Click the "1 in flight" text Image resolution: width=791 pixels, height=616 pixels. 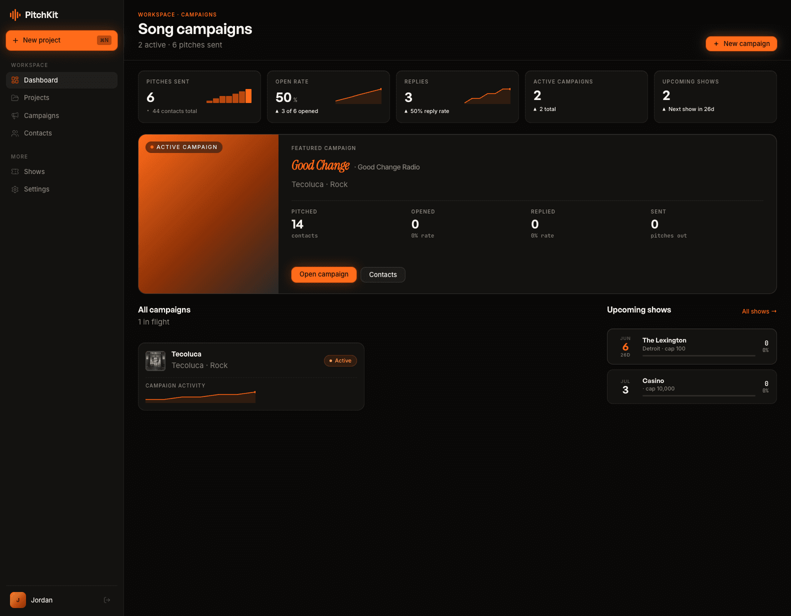point(154,322)
